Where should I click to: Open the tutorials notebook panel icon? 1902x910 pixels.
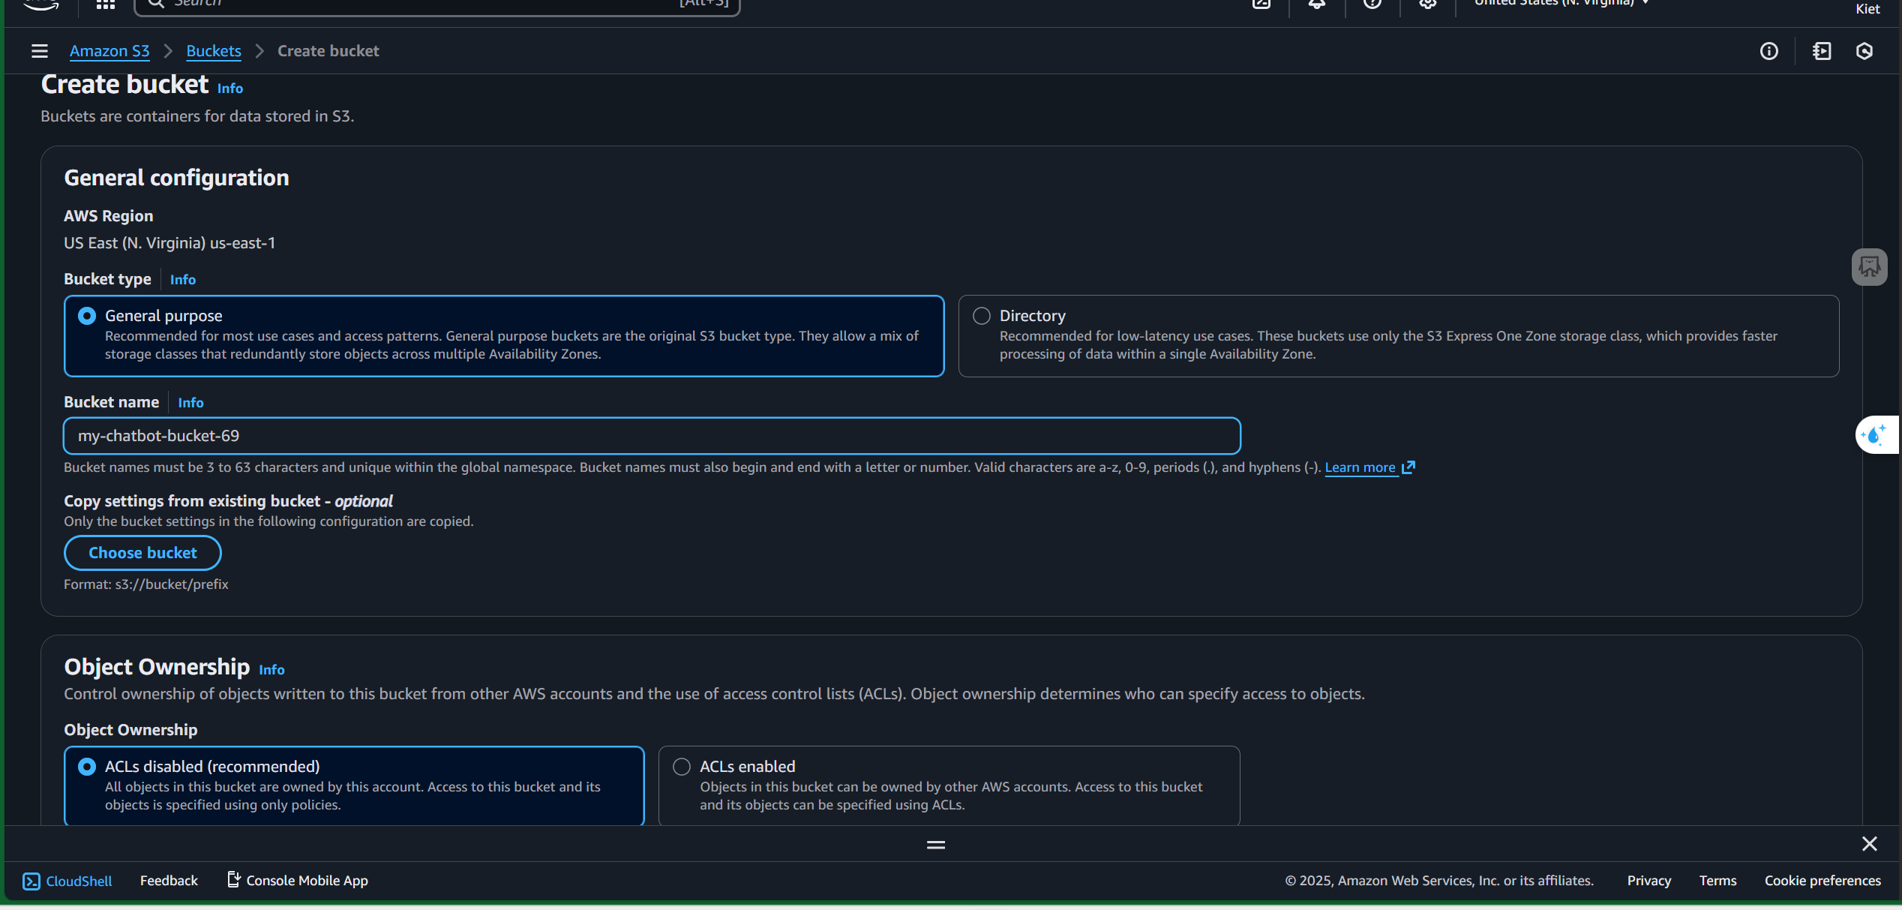1822,51
